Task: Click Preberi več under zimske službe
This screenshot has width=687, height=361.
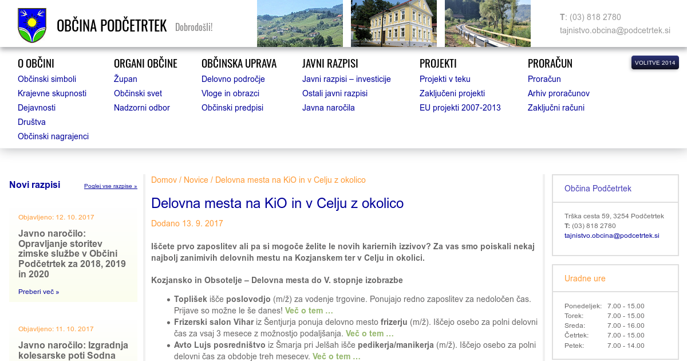Action: pos(38,292)
